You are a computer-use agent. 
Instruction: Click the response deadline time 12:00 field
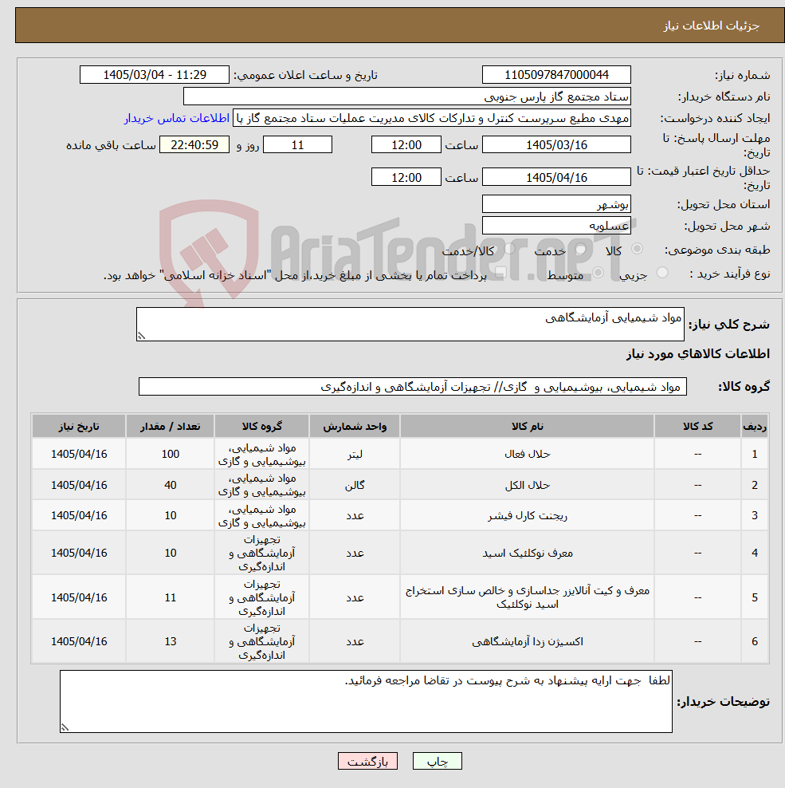click(406, 144)
